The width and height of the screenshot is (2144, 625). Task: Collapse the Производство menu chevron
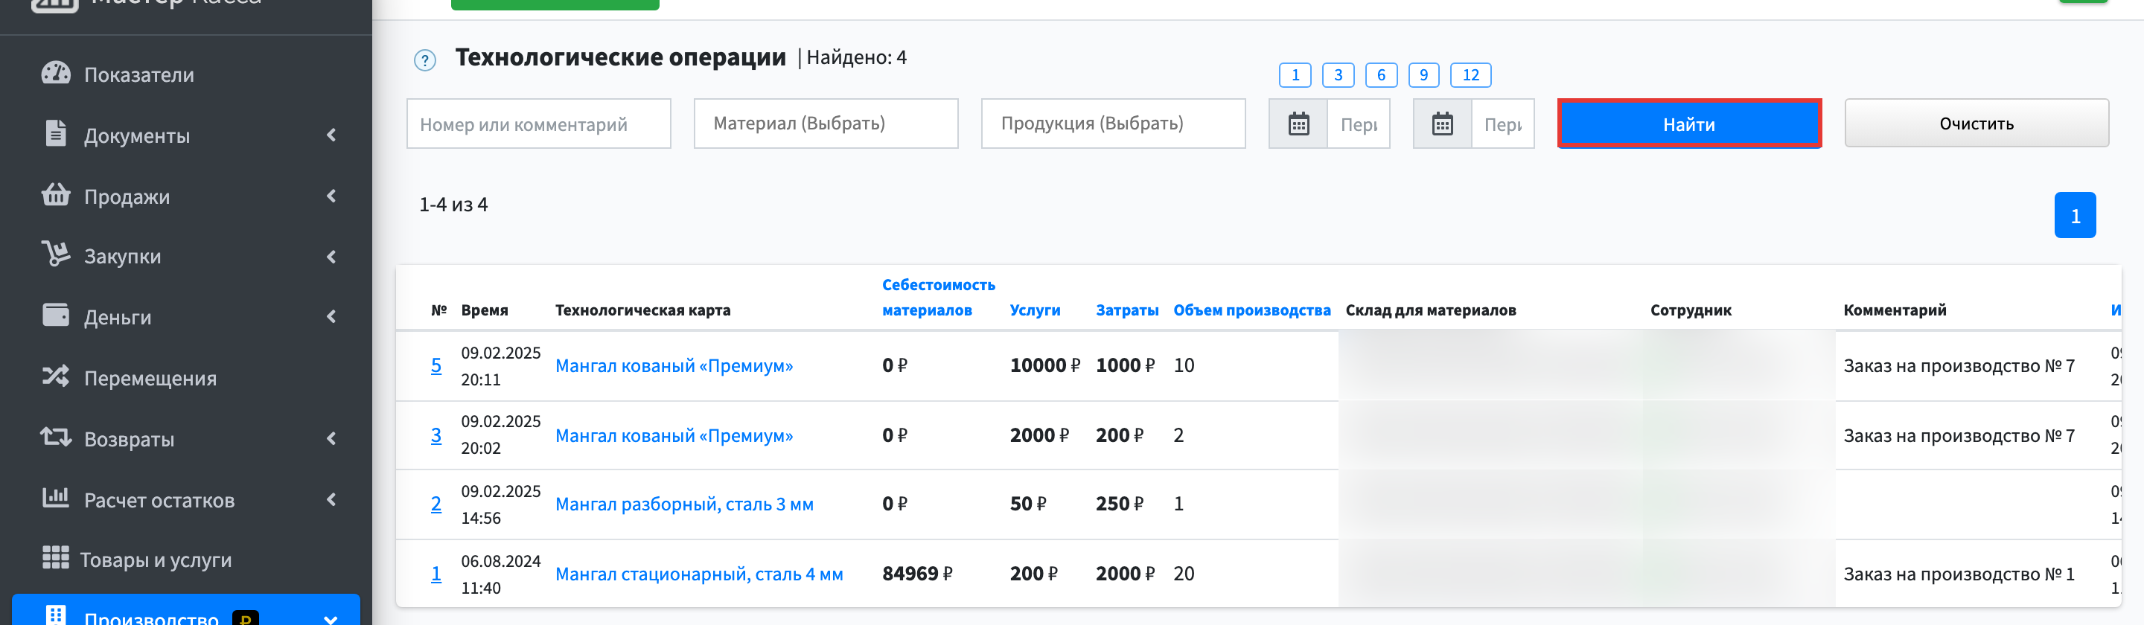pyautogui.click(x=331, y=618)
